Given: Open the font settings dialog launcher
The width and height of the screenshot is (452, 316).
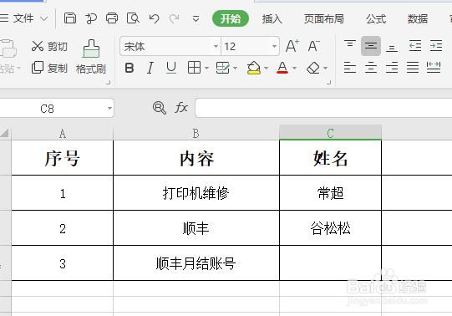Looking at the screenshot, I should [x=328, y=83].
